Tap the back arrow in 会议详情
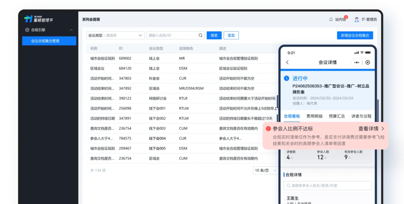The height and width of the screenshot is (204, 404). pos(287,62)
